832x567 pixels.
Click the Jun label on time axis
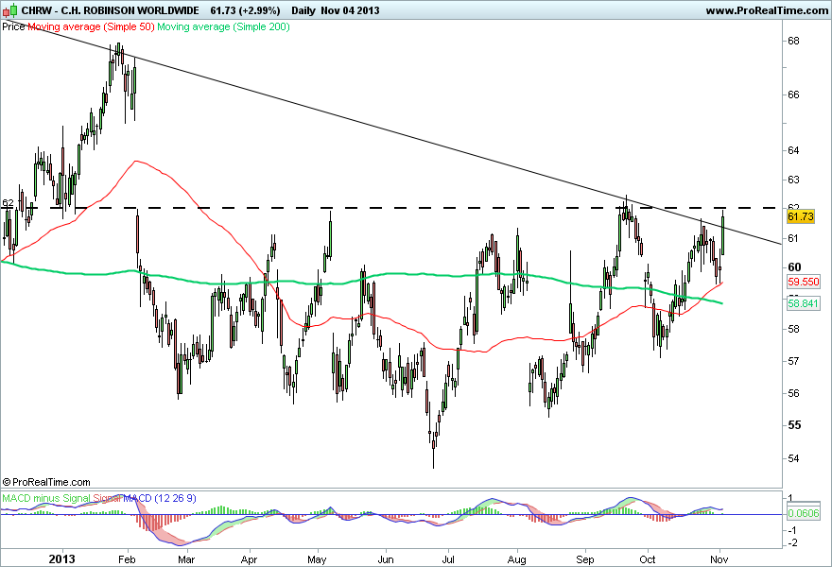[386, 559]
